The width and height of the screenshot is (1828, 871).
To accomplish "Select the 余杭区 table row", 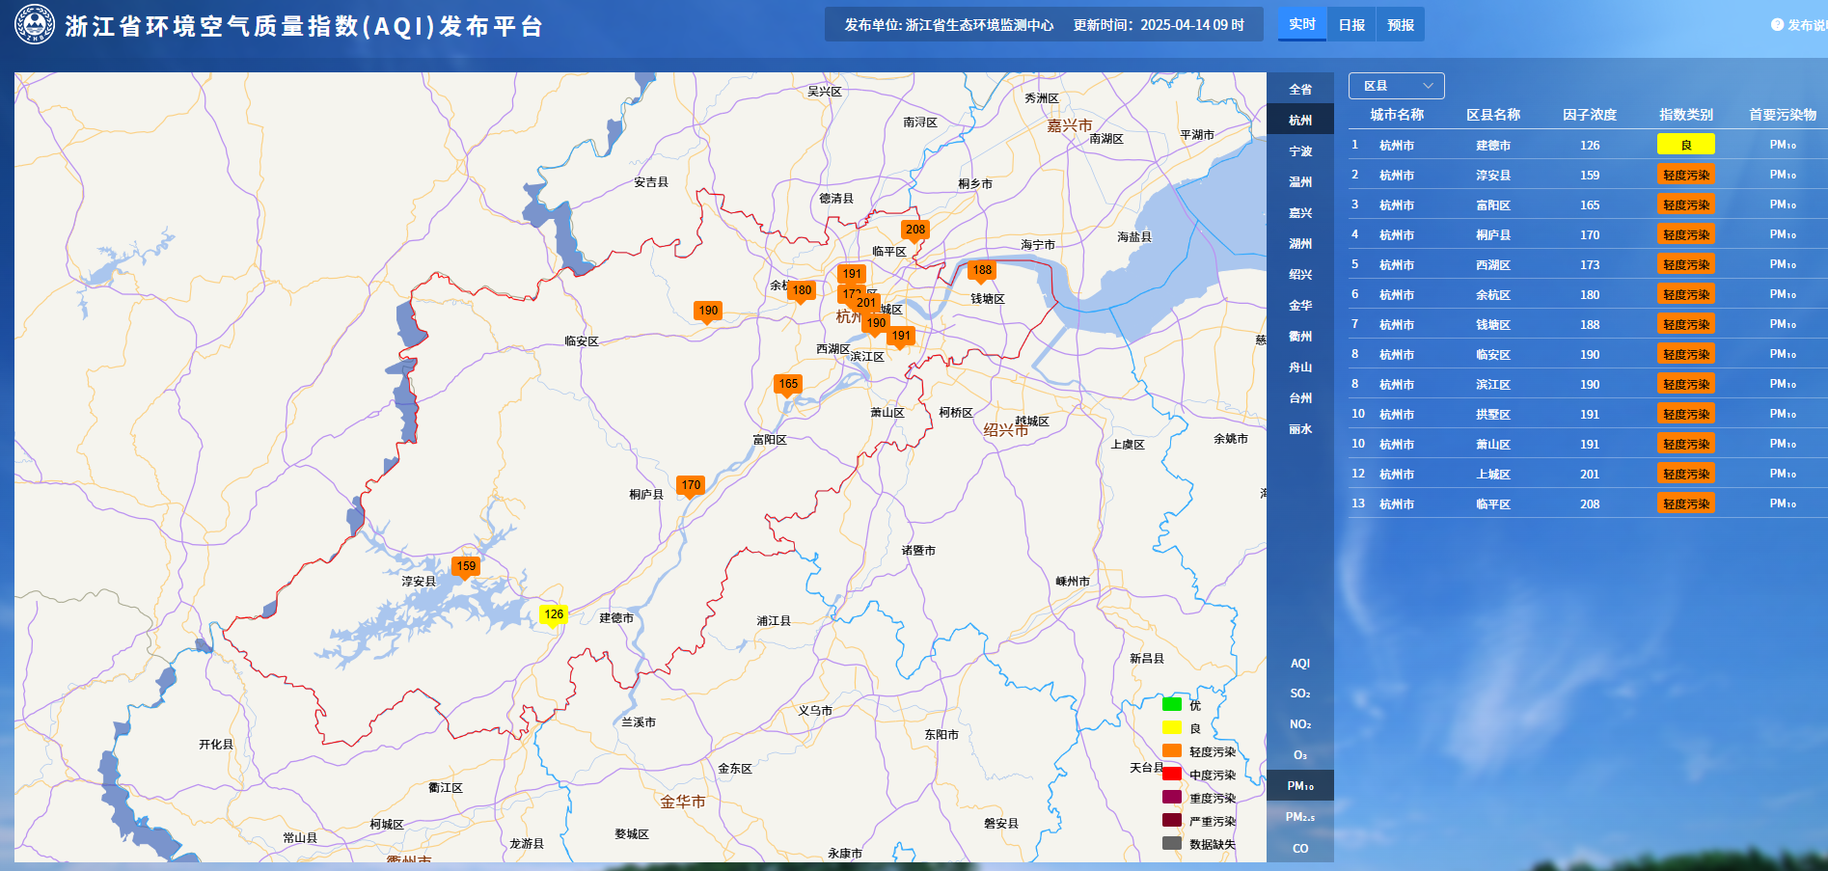I will click(1588, 294).
